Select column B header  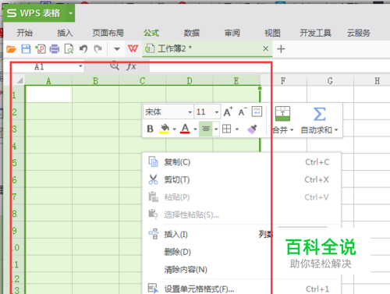(x=96, y=81)
